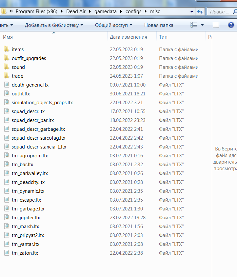Screen dimensions: 237x277
Task: Open the view options dropdown arrow
Action: click(202, 25)
